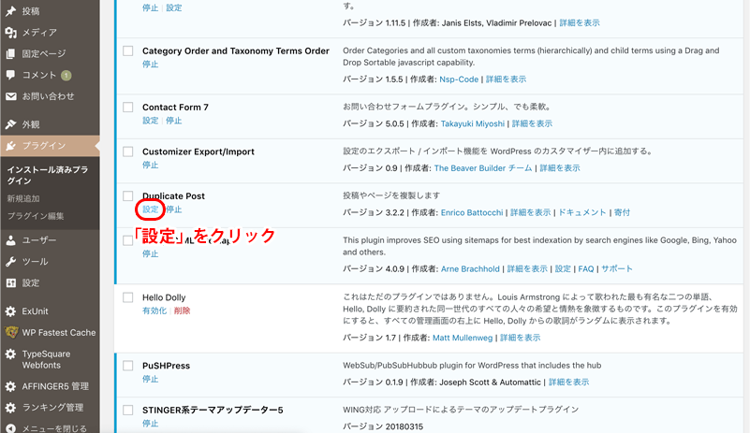Screen dimensions: 750x433
Task: Click the cheetah icon for WP Fastest Cache
Action: (11, 332)
